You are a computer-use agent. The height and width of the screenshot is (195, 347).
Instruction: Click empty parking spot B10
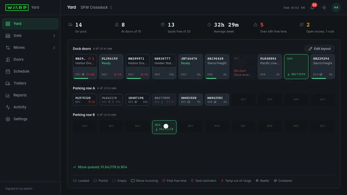[x=323, y=126]
